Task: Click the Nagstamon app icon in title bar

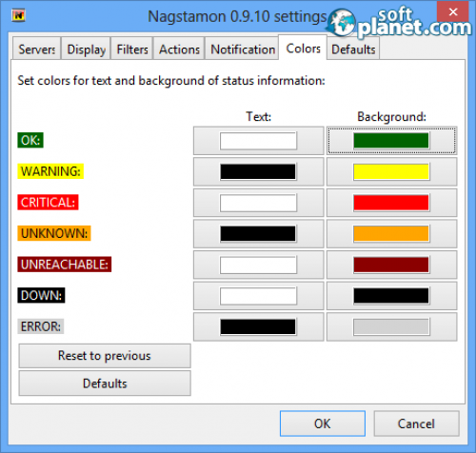Action: coord(18,15)
